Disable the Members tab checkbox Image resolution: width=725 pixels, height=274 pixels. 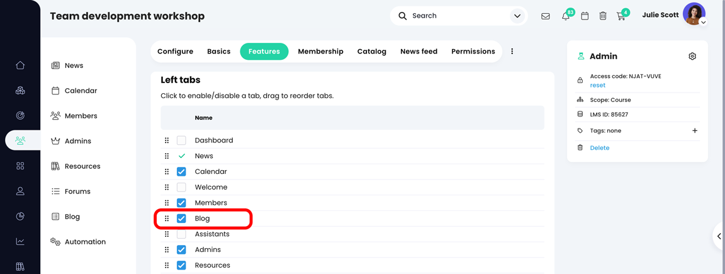click(x=181, y=203)
